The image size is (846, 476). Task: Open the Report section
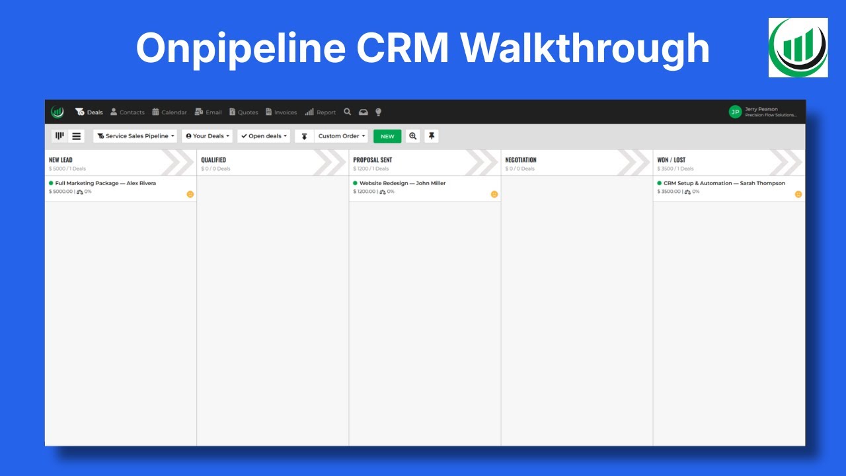[321, 112]
